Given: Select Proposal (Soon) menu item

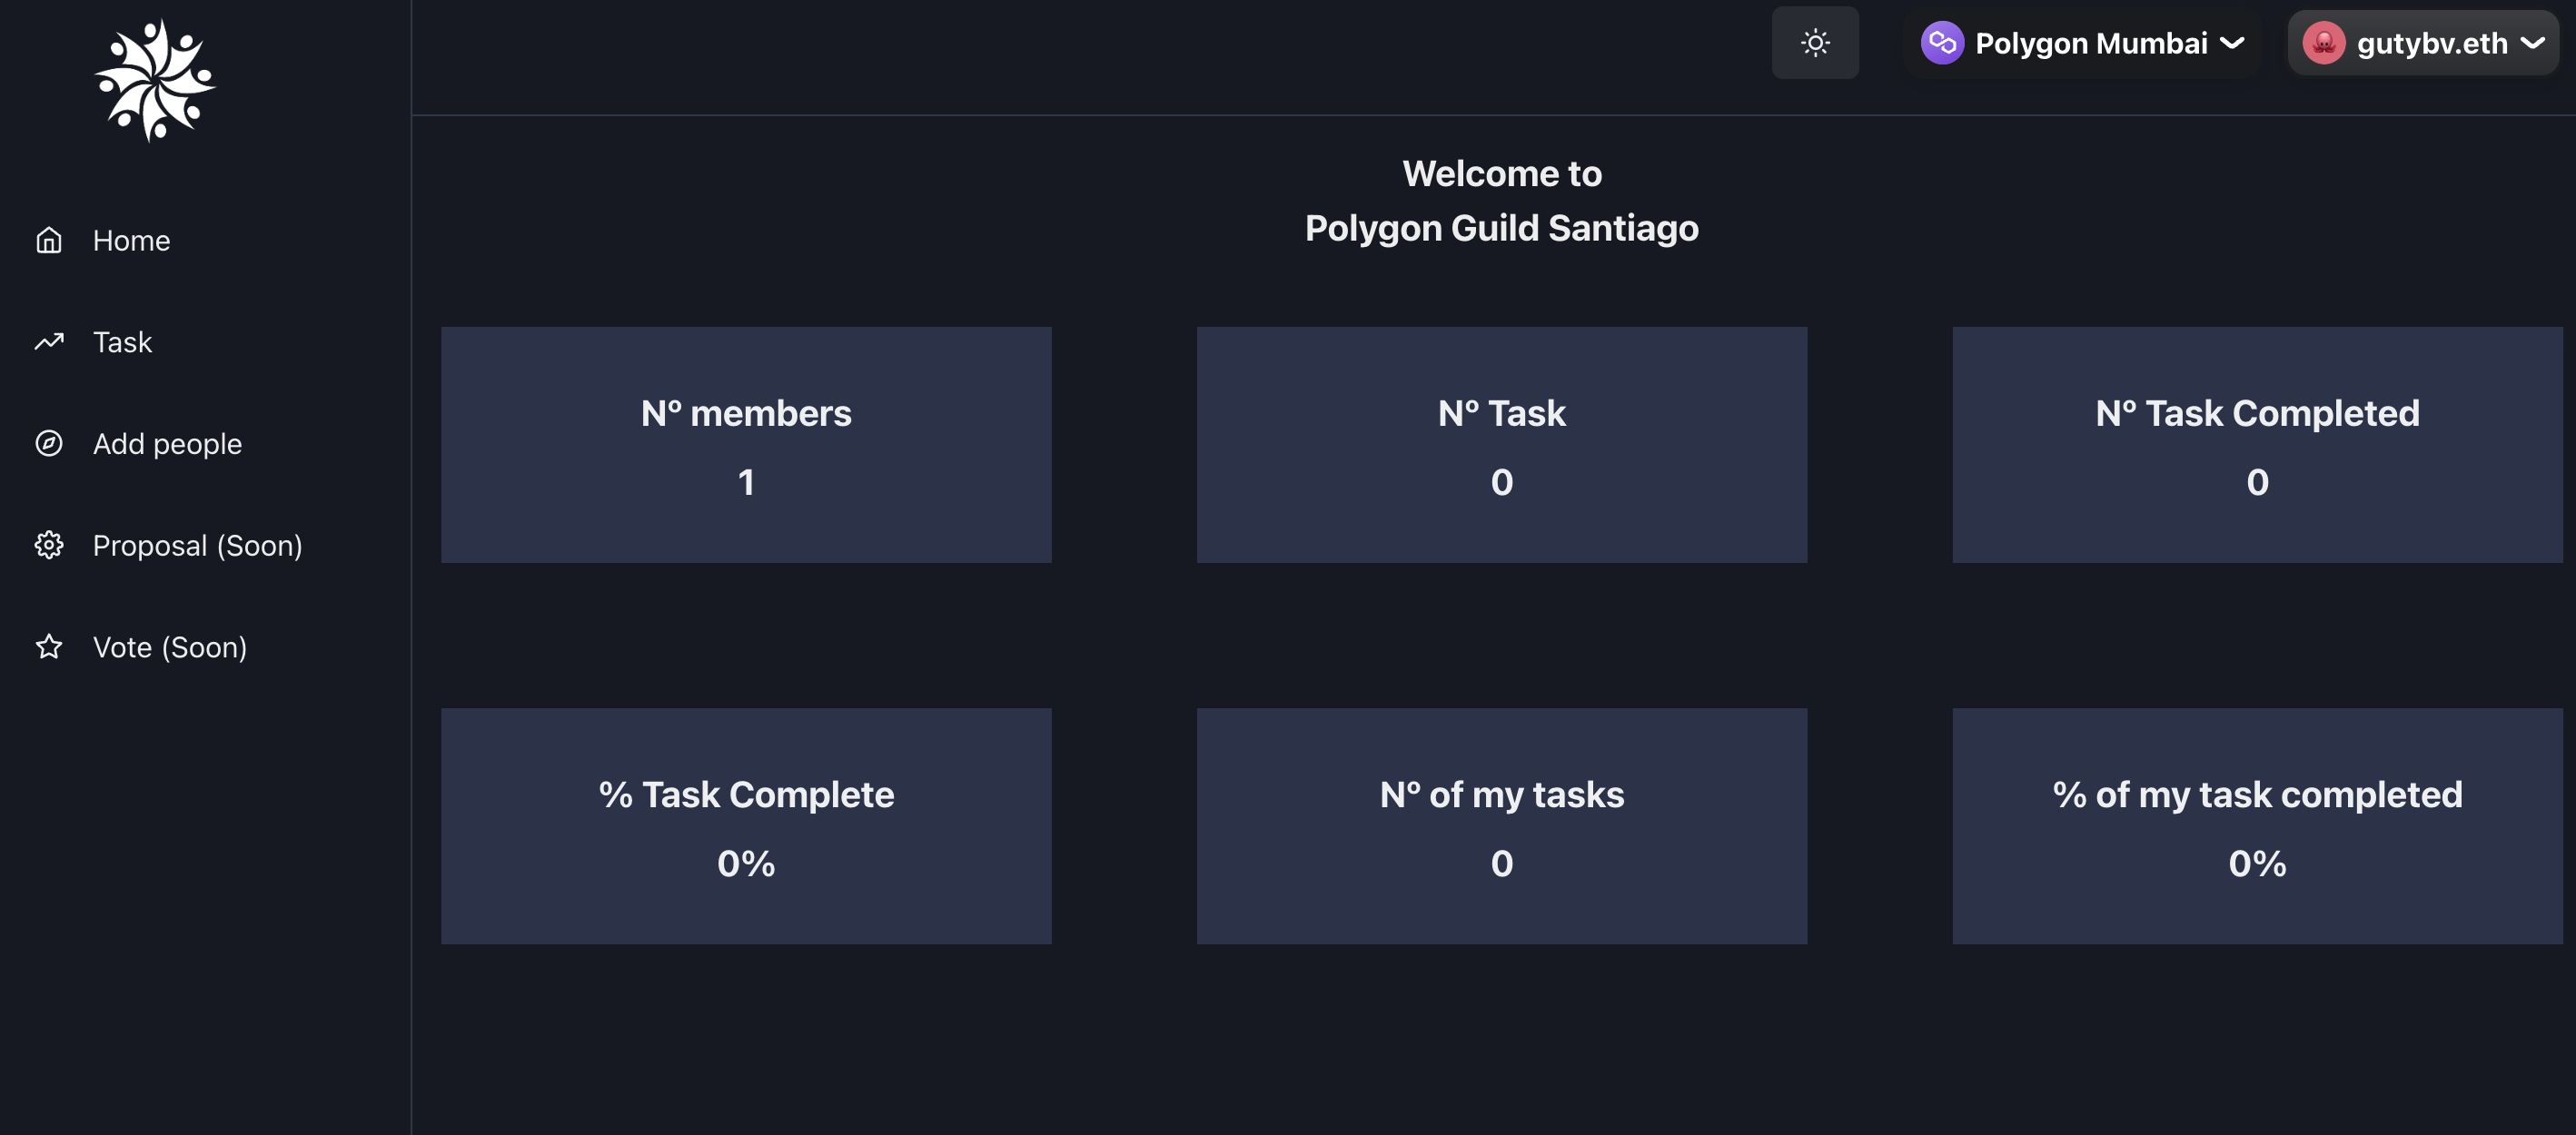Looking at the screenshot, I should click(x=197, y=545).
